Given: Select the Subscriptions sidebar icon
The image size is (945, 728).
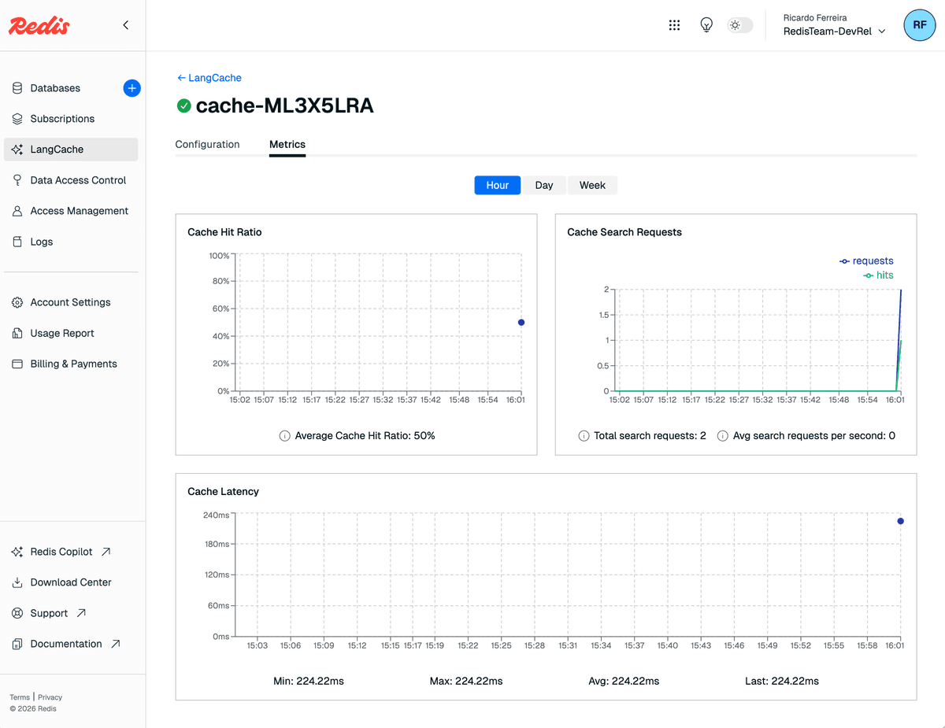Looking at the screenshot, I should coord(17,118).
